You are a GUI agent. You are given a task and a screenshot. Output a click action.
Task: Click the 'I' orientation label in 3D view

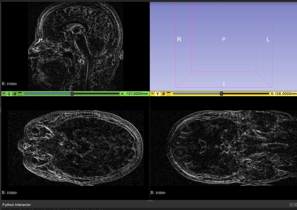(x=224, y=84)
